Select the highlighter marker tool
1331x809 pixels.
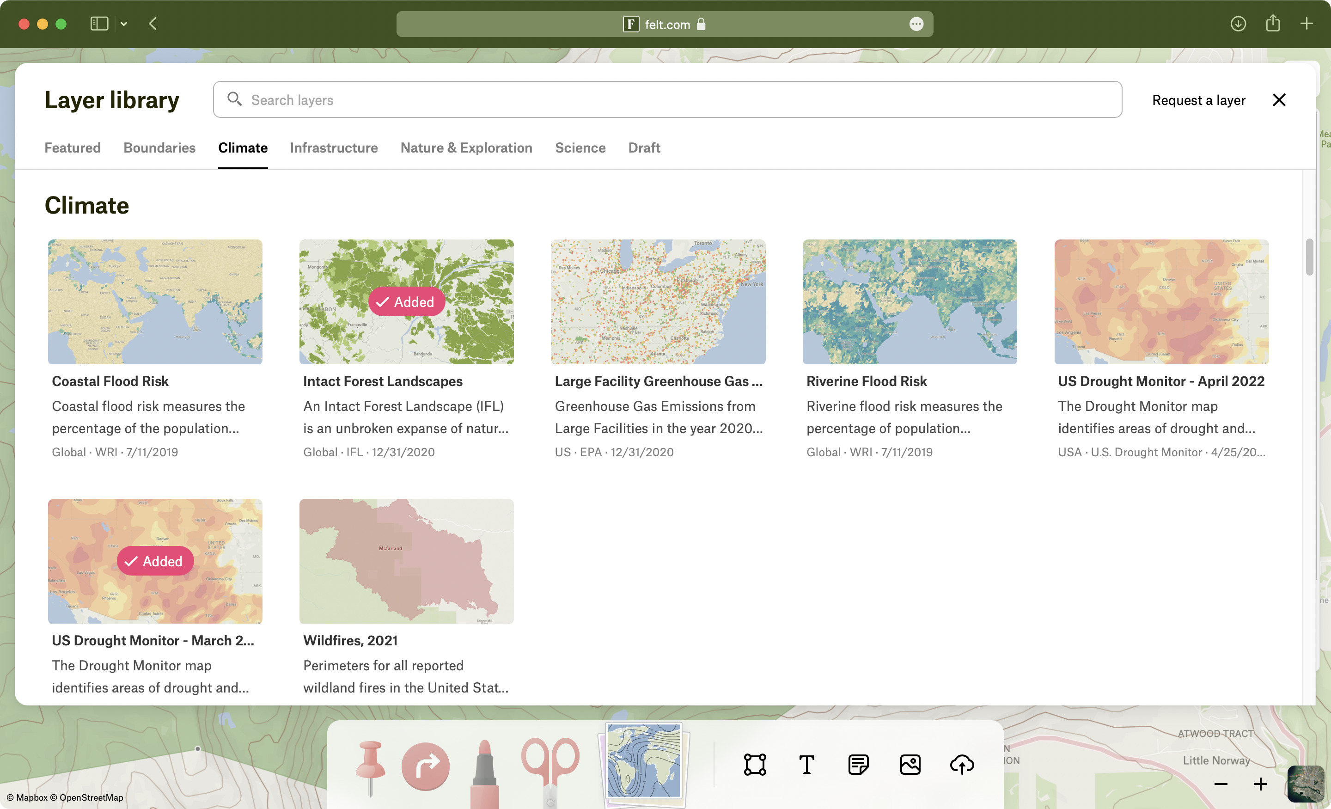[484, 773]
